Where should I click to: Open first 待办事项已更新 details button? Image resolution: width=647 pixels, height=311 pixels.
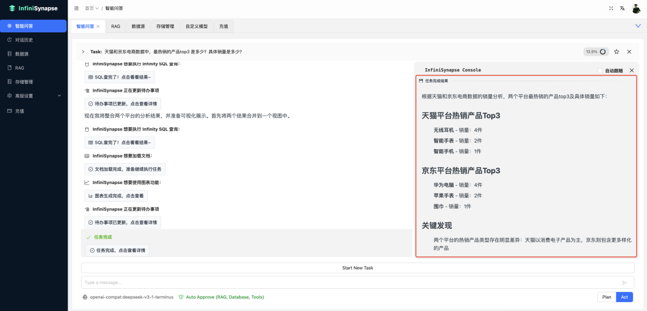[x=123, y=104]
